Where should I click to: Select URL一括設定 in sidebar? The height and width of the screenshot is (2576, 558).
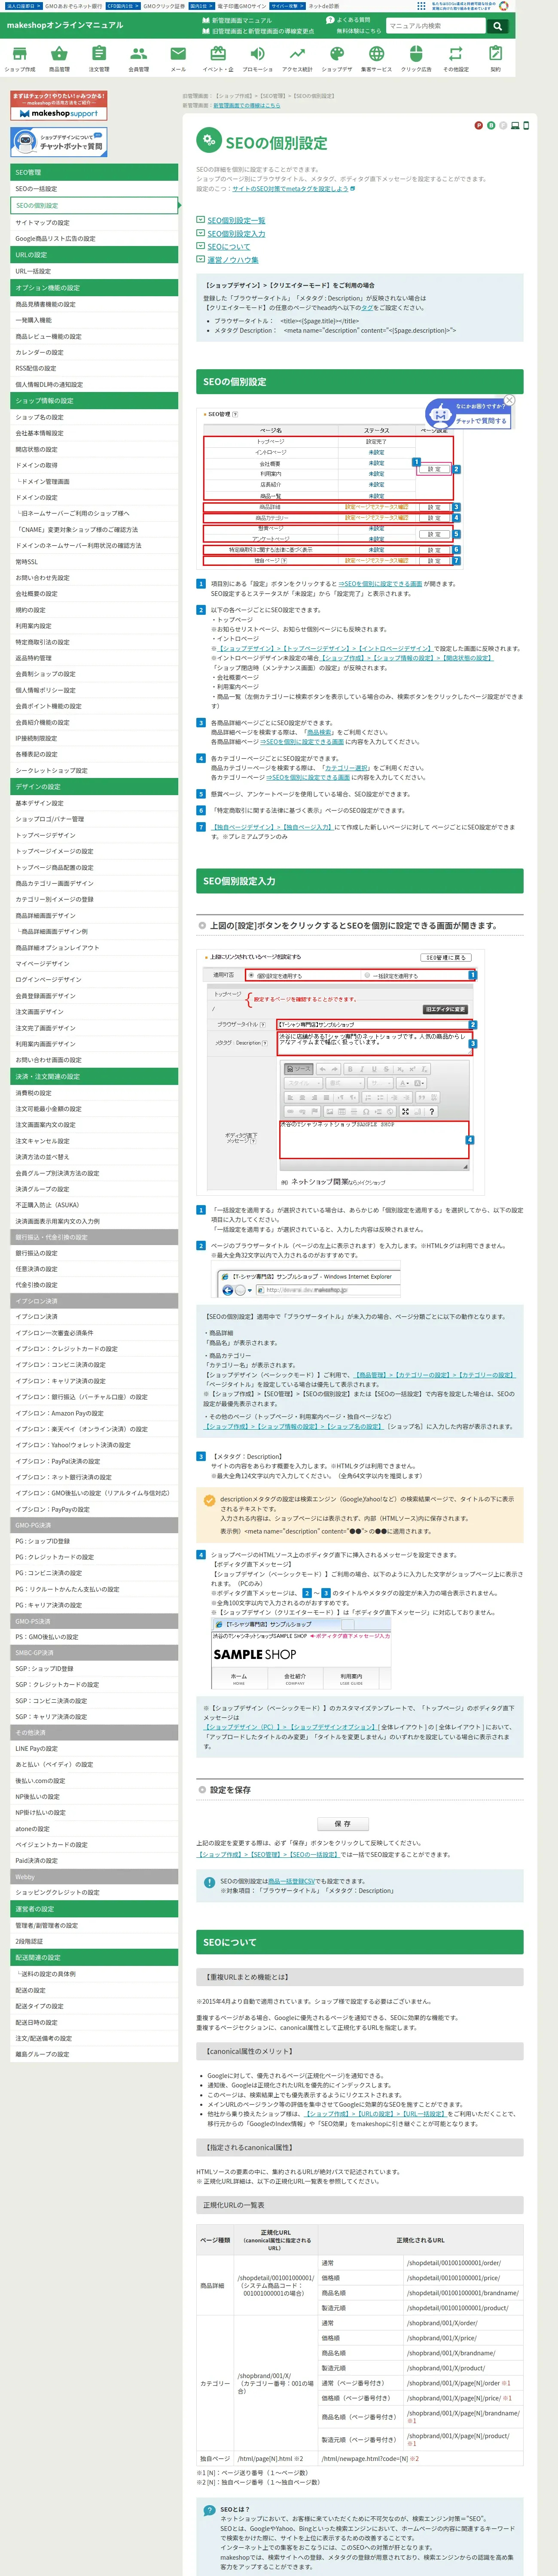94,271
